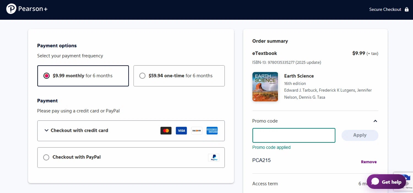The height and width of the screenshot is (193, 413).
Task: Click the 'Promo code applied' message
Action: 271,147
